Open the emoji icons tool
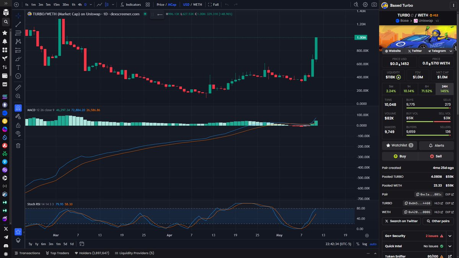 point(18,76)
